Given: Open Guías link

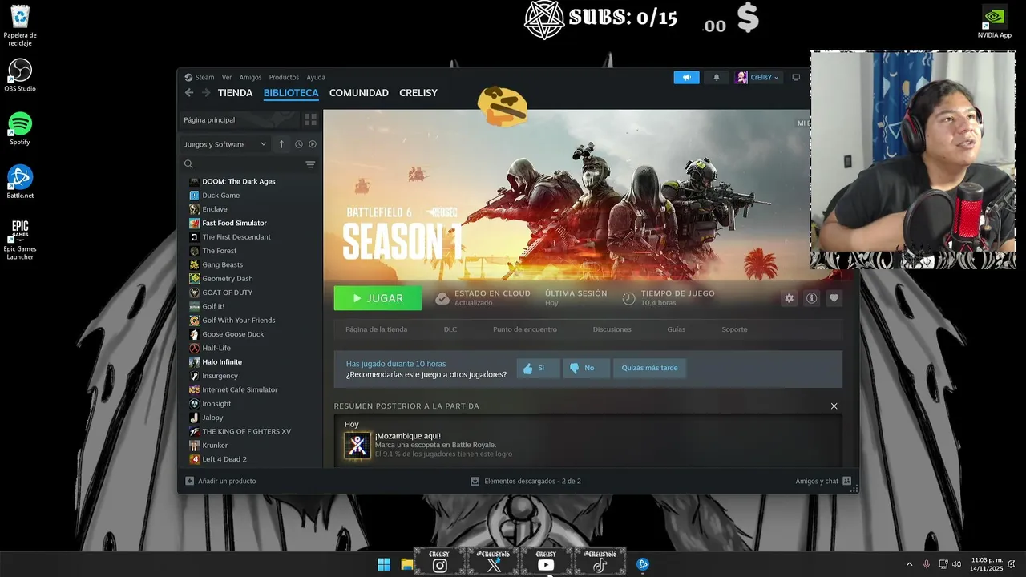Looking at the screenshot, I should point(676,329).
